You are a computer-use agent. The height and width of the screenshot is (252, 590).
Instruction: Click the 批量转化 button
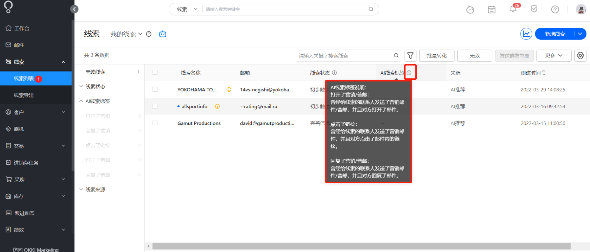(x=437, y=56)
